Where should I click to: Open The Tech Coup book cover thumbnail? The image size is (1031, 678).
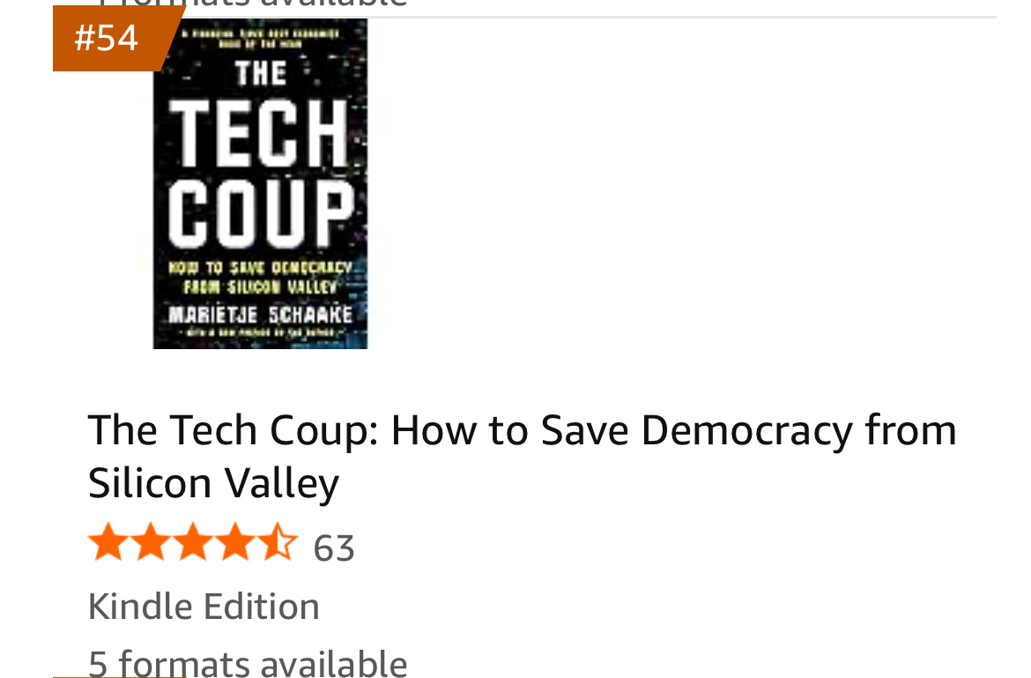(x=260, y=183)
